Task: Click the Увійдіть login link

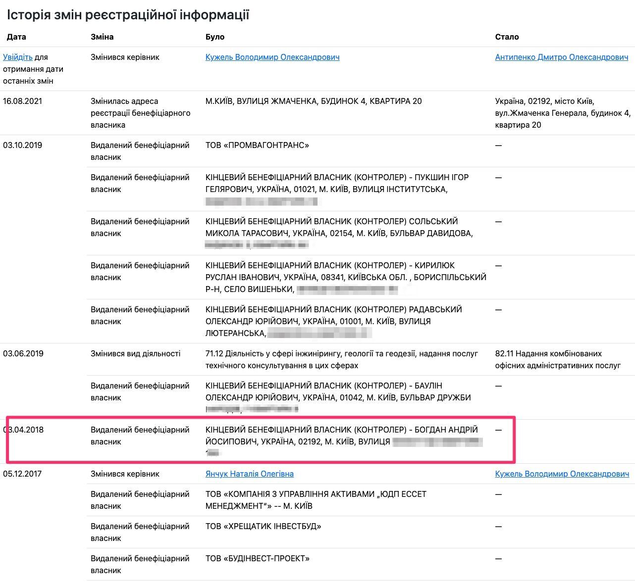Action: pos(18,57)
